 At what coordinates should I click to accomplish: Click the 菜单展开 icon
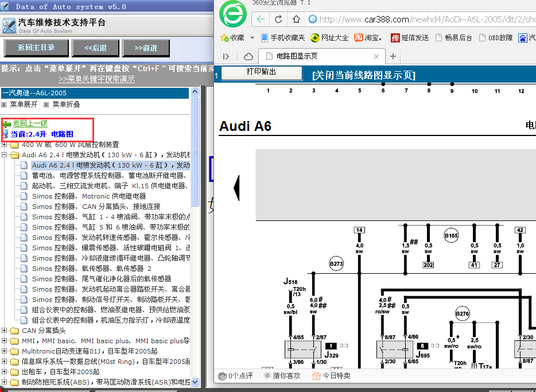coord(4,104)
